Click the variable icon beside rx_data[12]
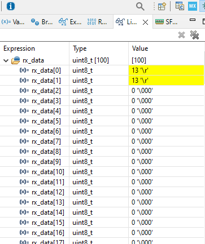Viewport: 205px width, 244px height. 24,192
